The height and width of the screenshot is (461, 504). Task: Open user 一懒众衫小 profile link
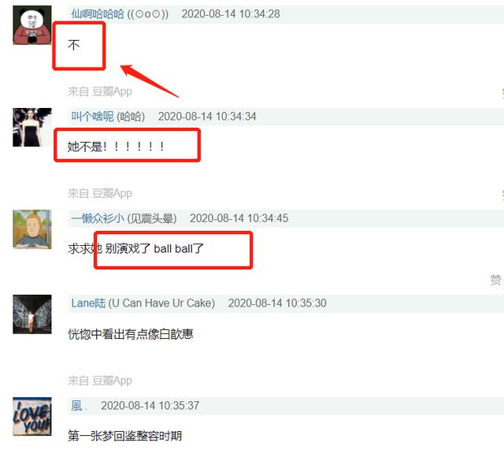point(98,218)
